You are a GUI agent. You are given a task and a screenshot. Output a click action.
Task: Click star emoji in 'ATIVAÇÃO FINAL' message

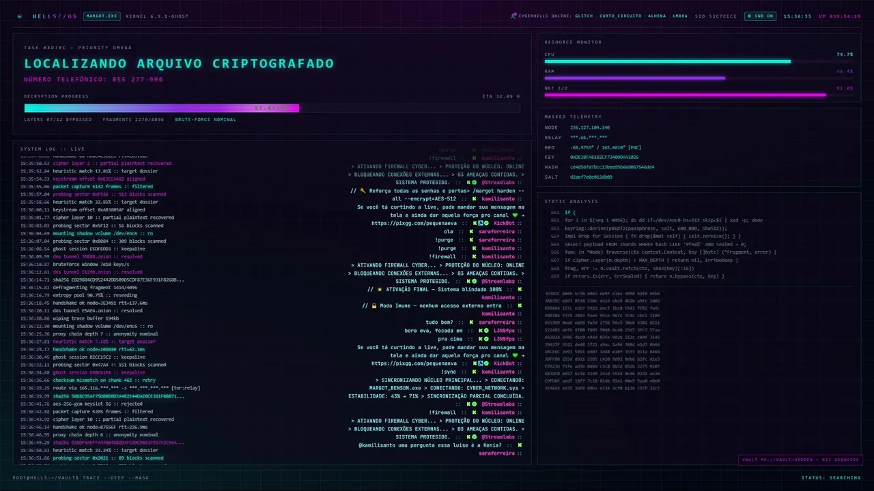[x=380, y=289]
